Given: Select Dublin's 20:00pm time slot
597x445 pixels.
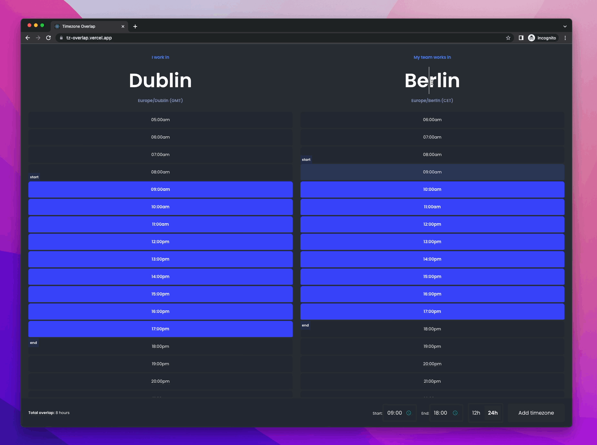Looking at the screenshot, I should (x=160, y=381).
